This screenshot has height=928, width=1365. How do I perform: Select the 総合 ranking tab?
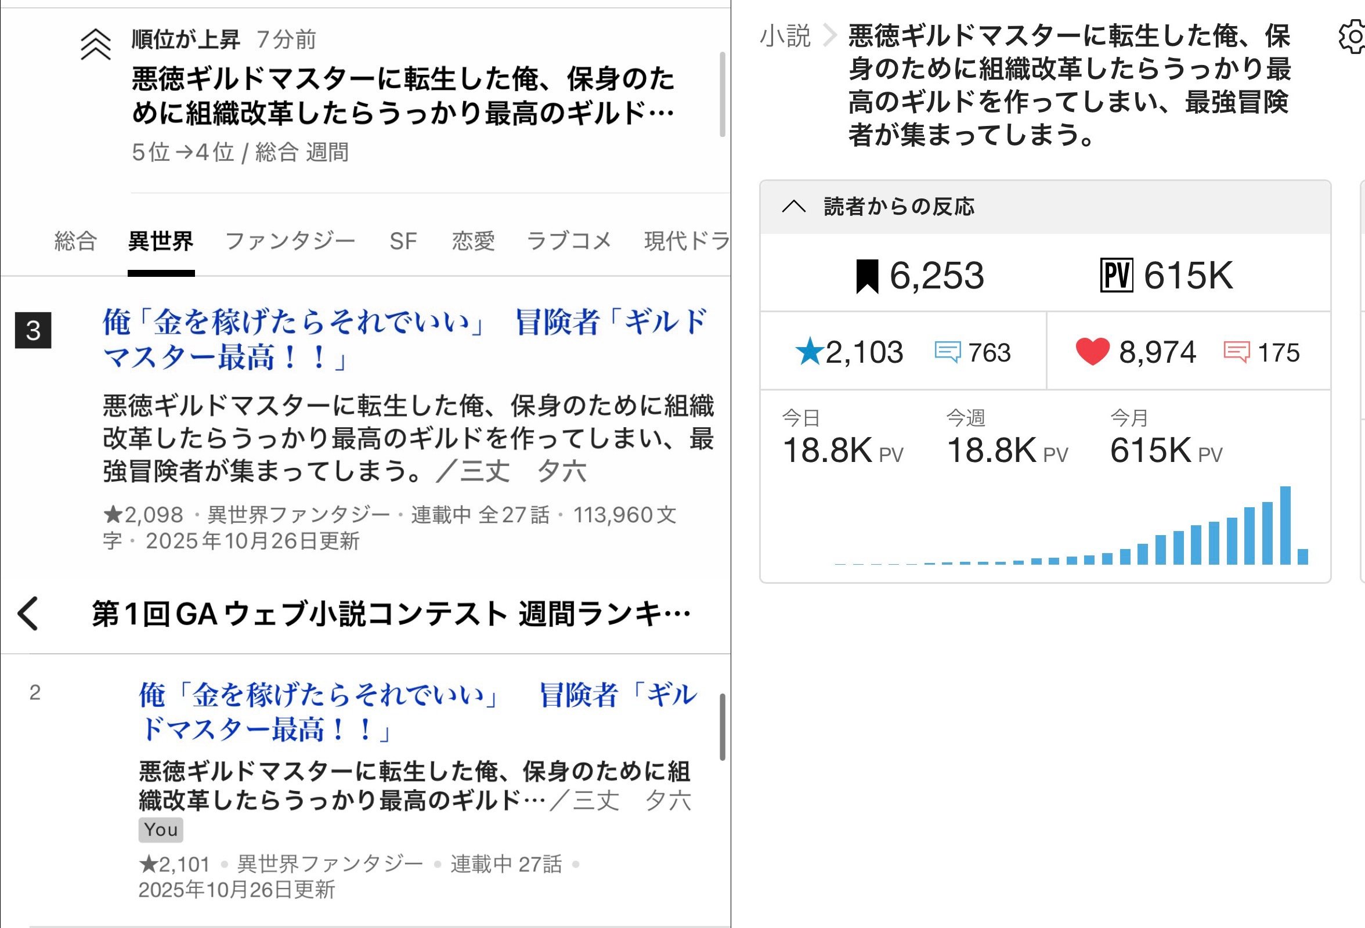[75, 241]
